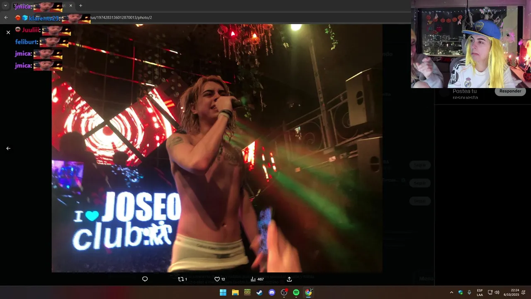Click the Chrome taskbar icon
Viewport: 531px width, 299px height.
(x=308, y=292)
